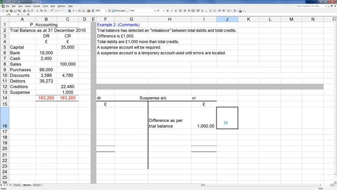
Task: Toggle Underline formatting
Action: [x=176, y=11]
